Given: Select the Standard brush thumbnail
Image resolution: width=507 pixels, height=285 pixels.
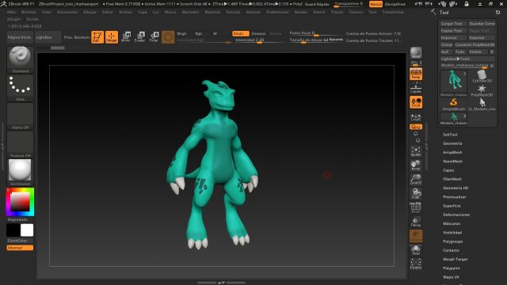Looking at the screenshot, I should tap(20, 59).
